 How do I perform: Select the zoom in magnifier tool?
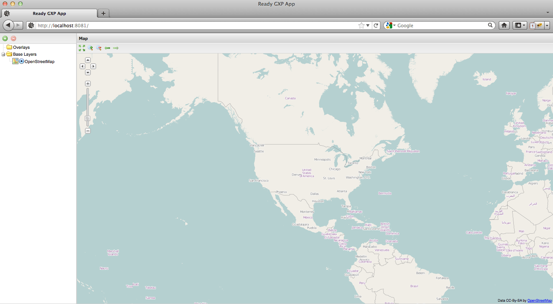[90, 48]
